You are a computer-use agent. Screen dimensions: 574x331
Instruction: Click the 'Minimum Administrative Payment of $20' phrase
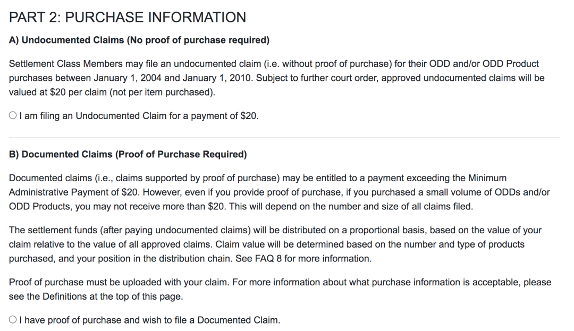[x=256, y=185]
